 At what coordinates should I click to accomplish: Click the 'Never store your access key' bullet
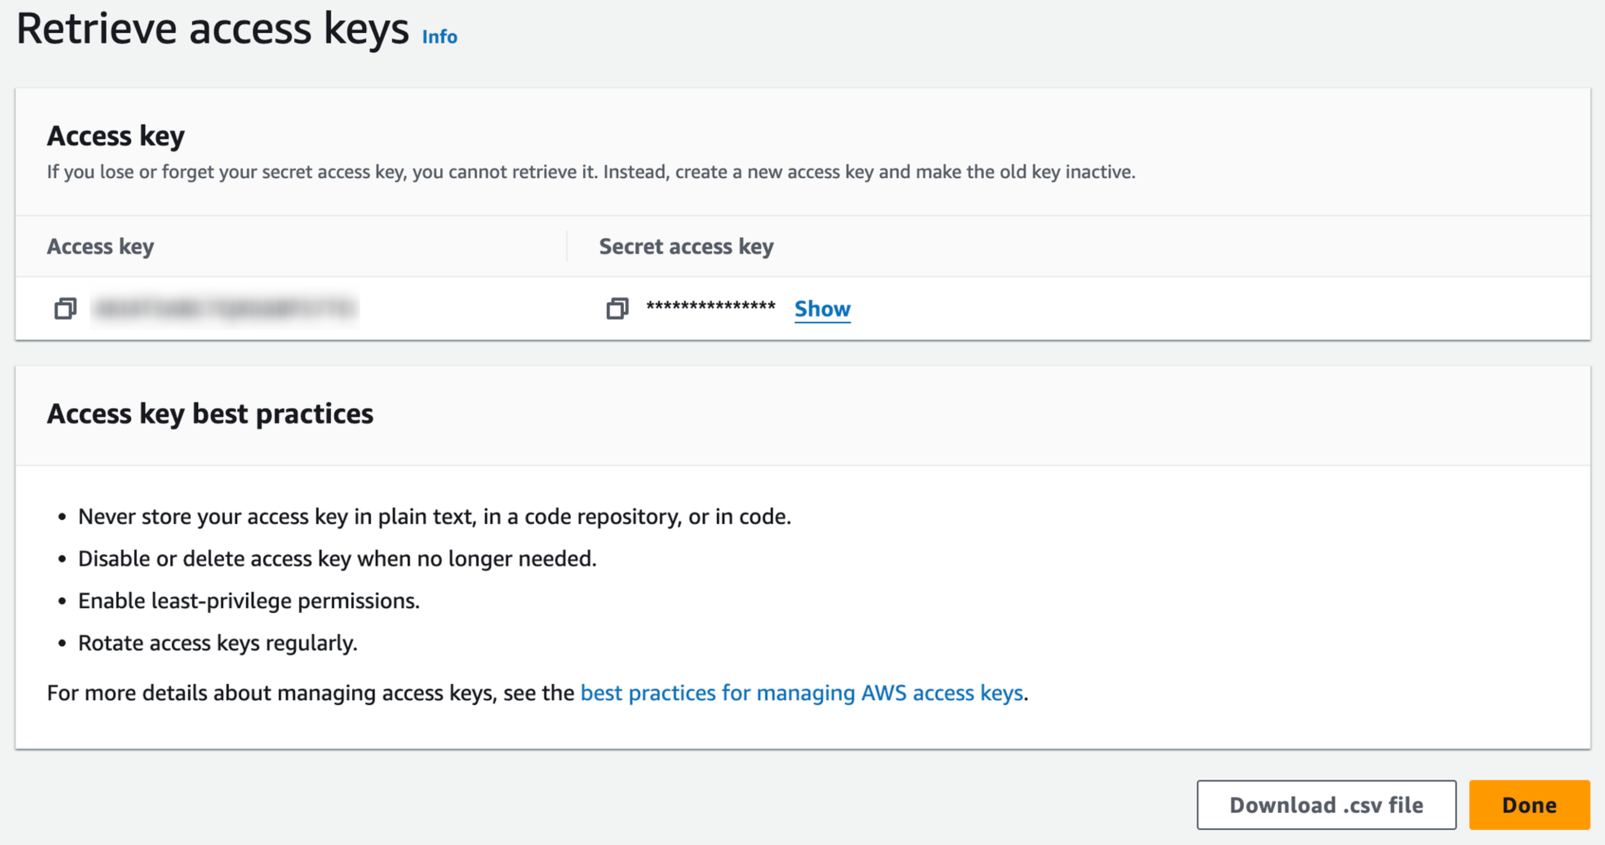click(x=434, y=517)
